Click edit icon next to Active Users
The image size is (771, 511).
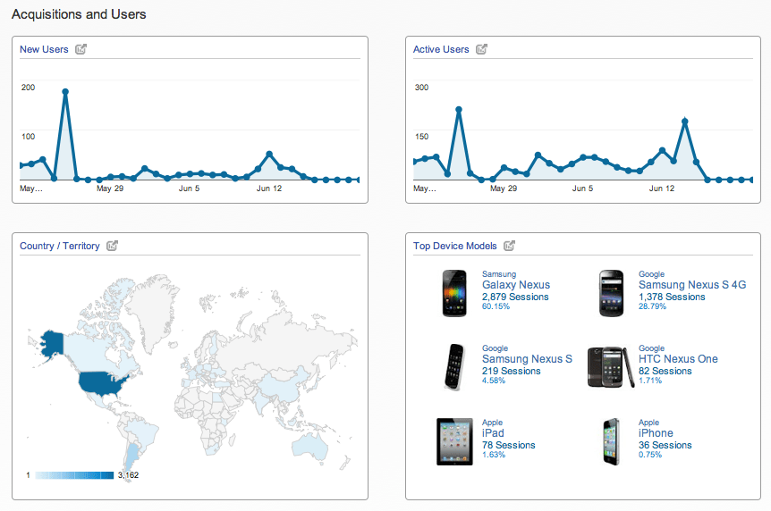pyautogui.click(x=482, y=49)
